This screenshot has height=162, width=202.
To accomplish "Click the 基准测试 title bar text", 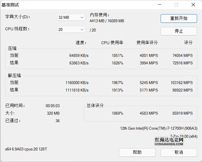I will coord(10,5).
